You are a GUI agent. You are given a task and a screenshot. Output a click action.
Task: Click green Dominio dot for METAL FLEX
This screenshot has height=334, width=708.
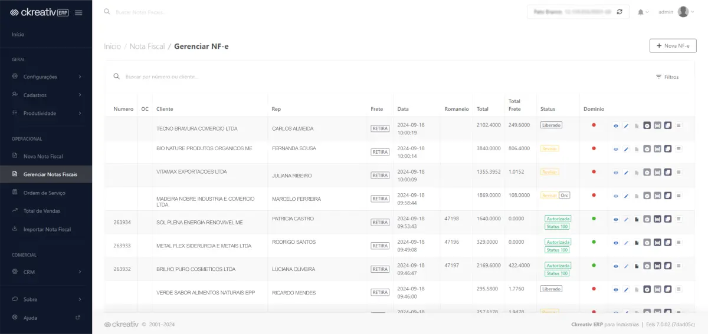[594, 242]
